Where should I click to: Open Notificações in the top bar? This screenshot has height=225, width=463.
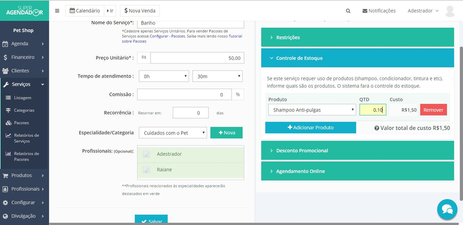[x=379, y=11]
